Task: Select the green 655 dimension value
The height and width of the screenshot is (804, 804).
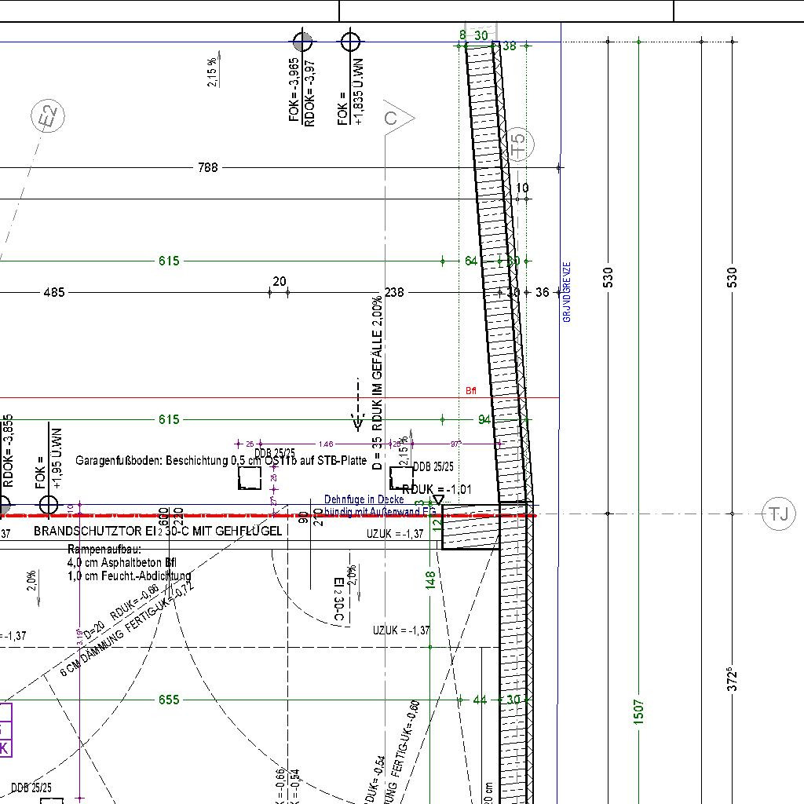Action: pos(169,700)
